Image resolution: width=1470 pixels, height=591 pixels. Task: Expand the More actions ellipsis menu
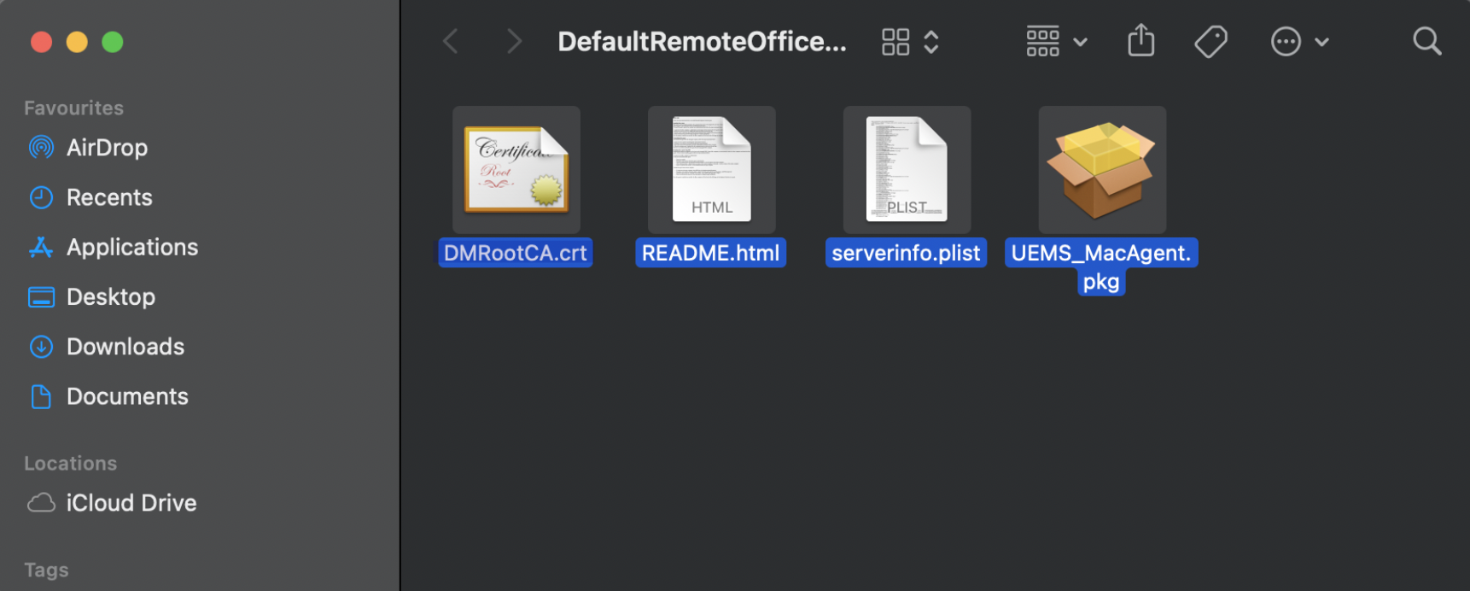(1286, 40)
